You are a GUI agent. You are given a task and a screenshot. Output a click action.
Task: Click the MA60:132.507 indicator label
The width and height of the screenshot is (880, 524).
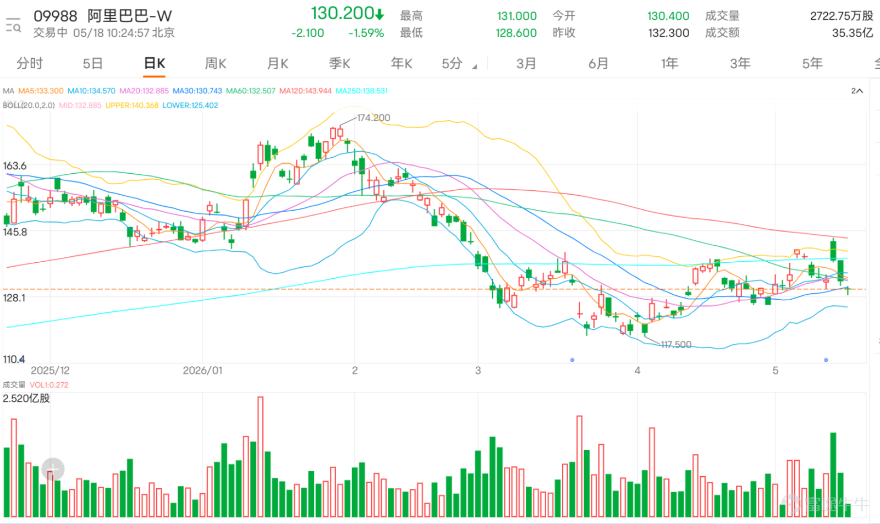(x=251, y=91)
